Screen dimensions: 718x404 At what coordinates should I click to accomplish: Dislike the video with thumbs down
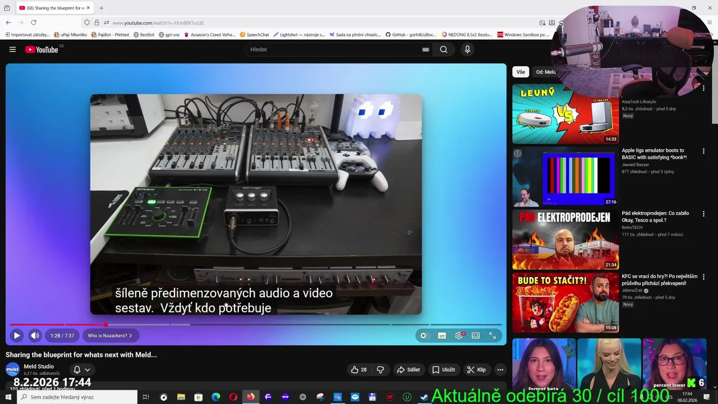pyautogui.click(x=380, y=370)
